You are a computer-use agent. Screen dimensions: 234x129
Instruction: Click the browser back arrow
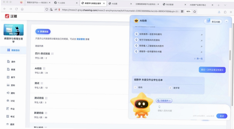(5, 9)
